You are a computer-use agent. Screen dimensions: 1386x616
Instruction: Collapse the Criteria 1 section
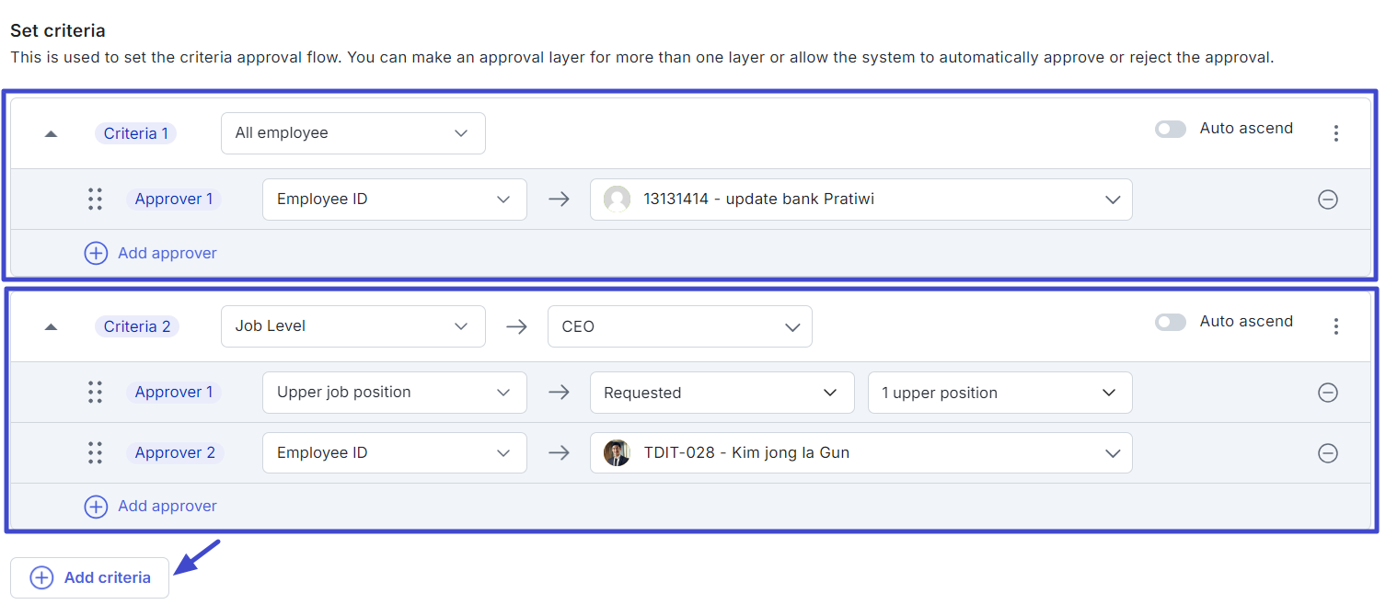coord(51,133)
